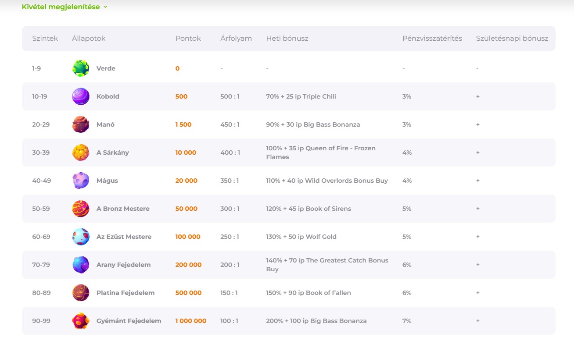Click the Pénzvisszatérítés column header
The height and width of the screenshot is (337, 574).
432,39
